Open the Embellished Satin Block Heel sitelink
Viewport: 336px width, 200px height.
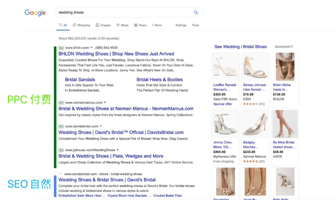[82, 196]
